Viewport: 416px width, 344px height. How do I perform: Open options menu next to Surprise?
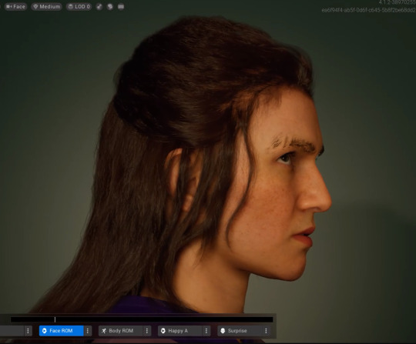[266, 331]
